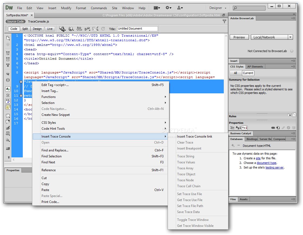The height and width of the screenshot is (235, 303).
Task: Click Attach Style Sheet chain icon
Action: tap(273, 128)
